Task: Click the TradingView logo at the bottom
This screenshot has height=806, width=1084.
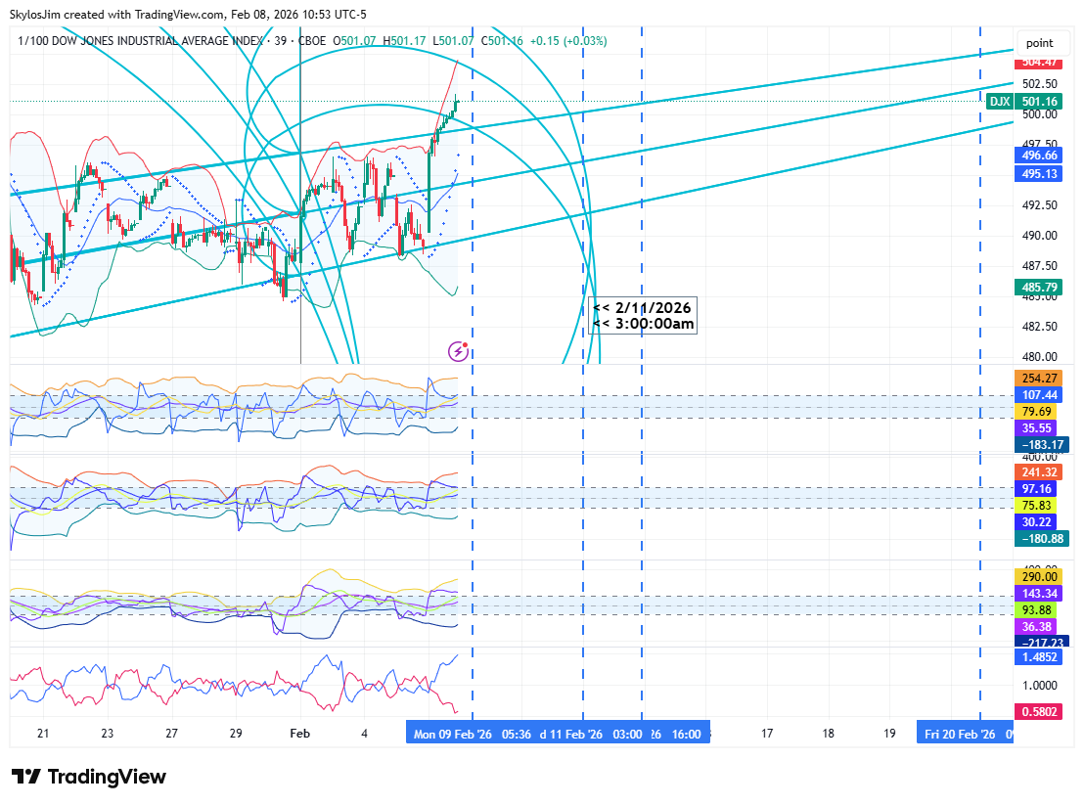Action: click(x=89, y=777)
